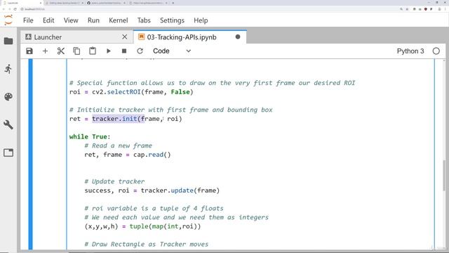Select the first browser tab

tap(22, 3)
